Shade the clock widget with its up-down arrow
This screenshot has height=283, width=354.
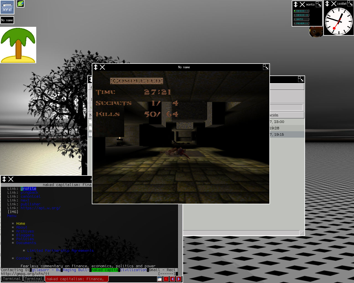coord(327,4)
